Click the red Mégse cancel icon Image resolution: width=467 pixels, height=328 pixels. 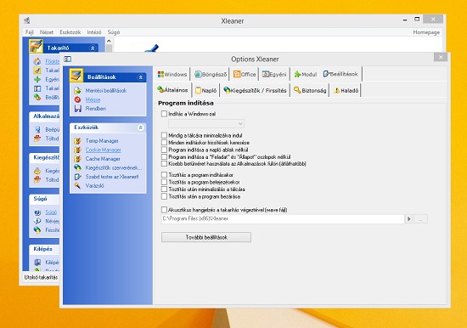coord(78,99)
